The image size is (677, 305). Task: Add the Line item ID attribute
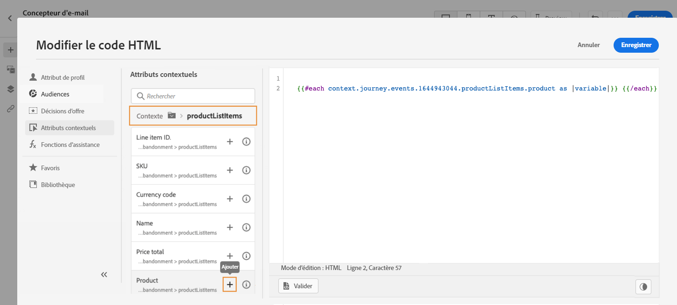(x=229, y=142)
